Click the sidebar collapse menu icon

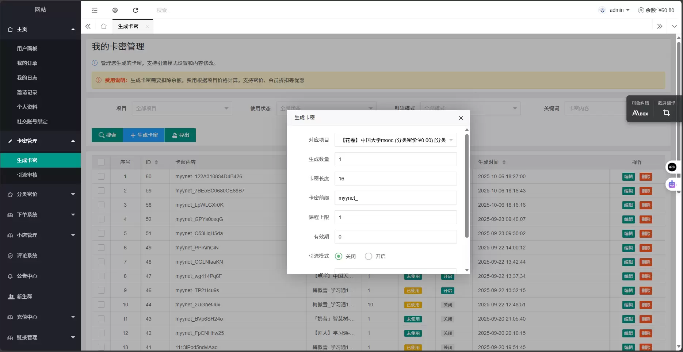(x=95, y=10)
